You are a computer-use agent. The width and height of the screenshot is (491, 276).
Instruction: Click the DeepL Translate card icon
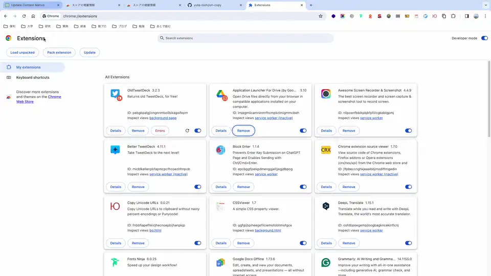pyautogui.click(x=326, y=206)
